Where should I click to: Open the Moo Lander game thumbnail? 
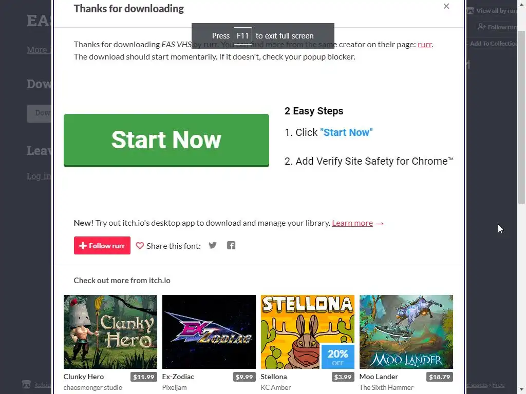pyautogui.click(x=406, y=332)
